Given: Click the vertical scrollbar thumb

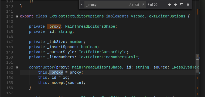Looking at the screenshot, I should coord(197,63).
